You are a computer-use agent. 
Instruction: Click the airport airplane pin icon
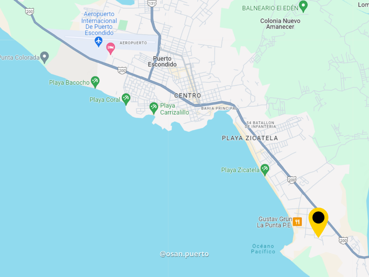click(98, 42)
